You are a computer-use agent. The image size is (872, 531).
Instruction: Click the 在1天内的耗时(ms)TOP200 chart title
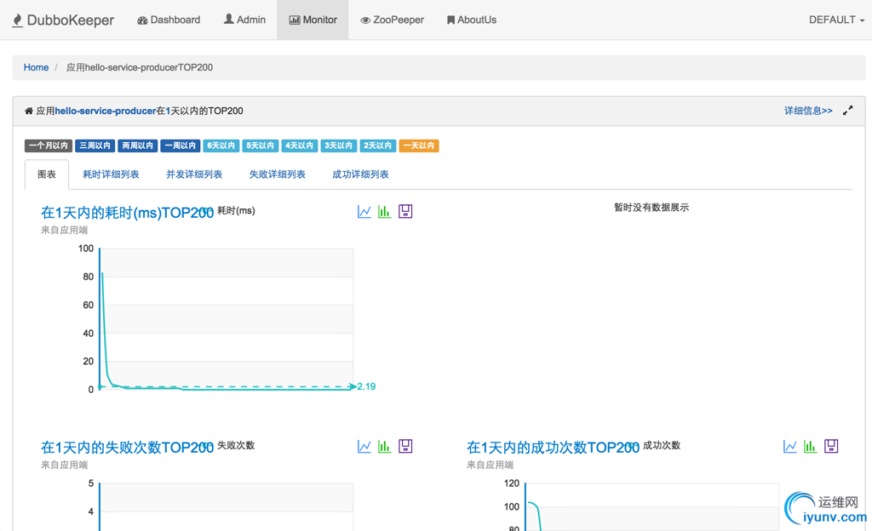click(x=127, y=213)
